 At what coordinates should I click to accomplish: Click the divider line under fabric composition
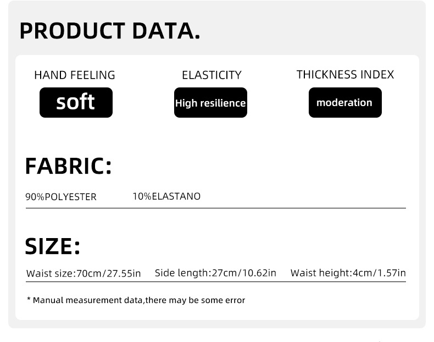(215, 208)
